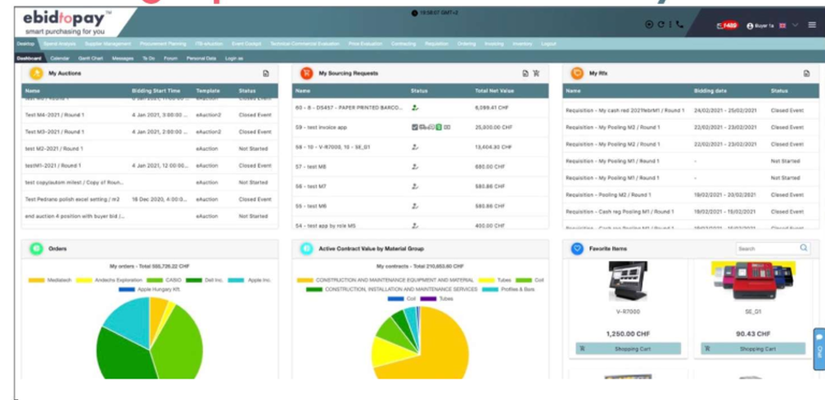The width and height of the screenshot is (825, 400).
Task: Click the export icon in My Auctions
Action: coord(266,73)
